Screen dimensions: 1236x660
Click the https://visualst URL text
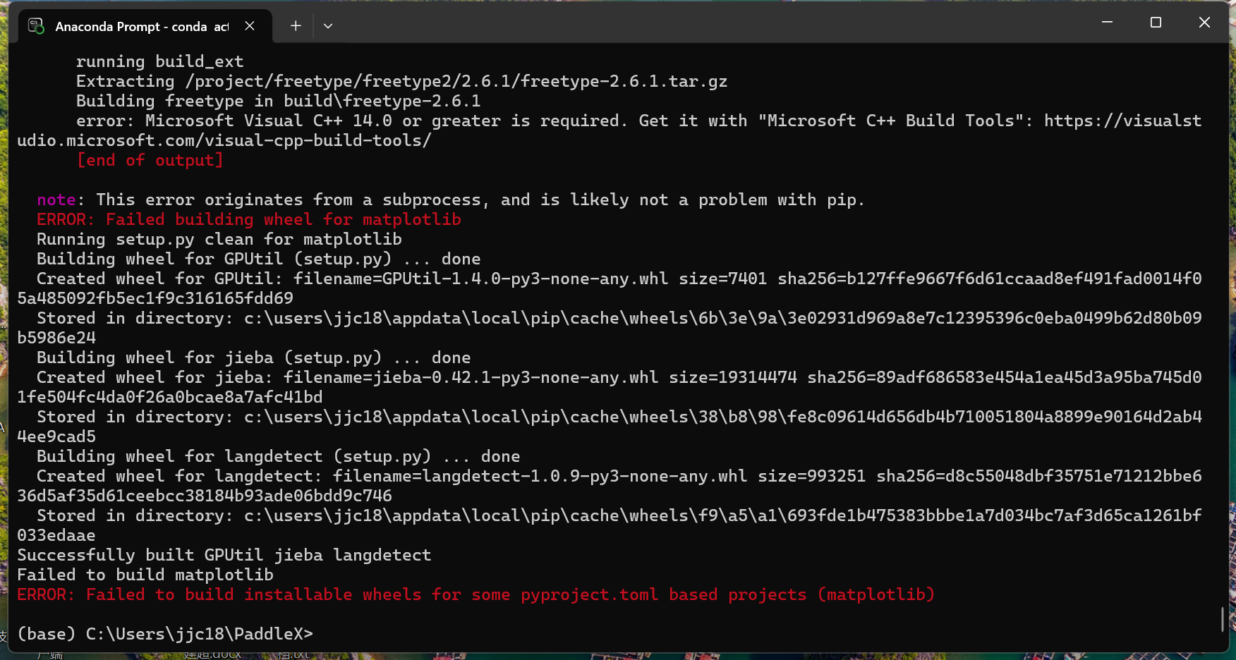coord(1122,121)
